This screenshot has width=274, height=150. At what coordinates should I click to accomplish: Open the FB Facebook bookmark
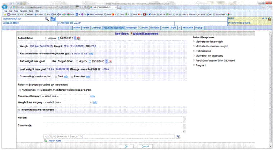click(54, 14)
